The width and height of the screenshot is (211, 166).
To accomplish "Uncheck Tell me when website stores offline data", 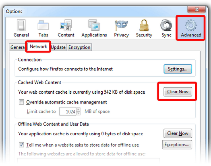I will (21, 145).
